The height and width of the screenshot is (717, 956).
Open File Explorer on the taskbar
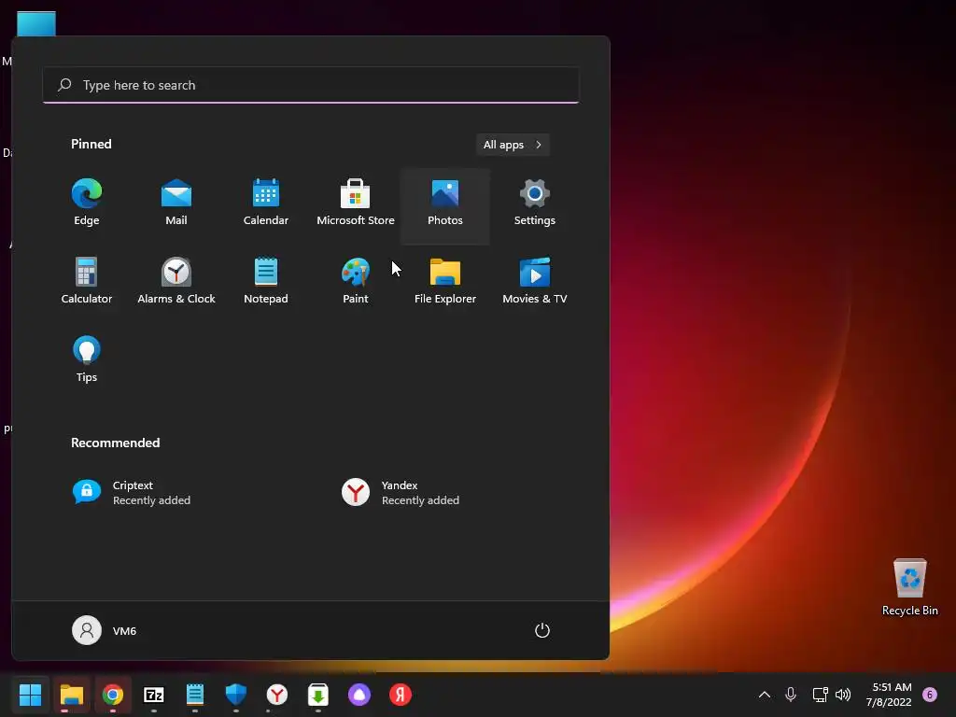(71, 695)
